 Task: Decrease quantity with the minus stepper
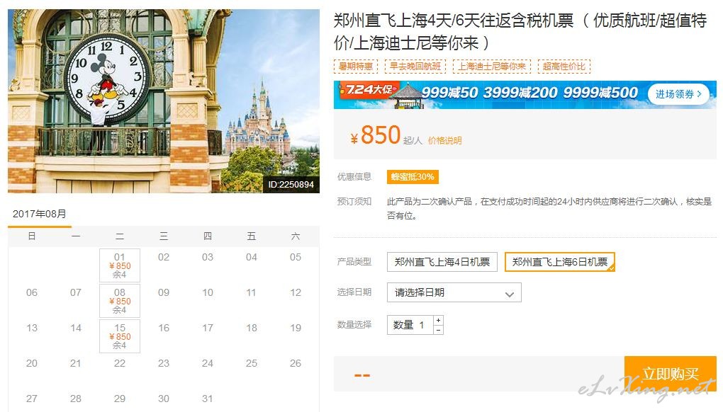click(438, 330)
